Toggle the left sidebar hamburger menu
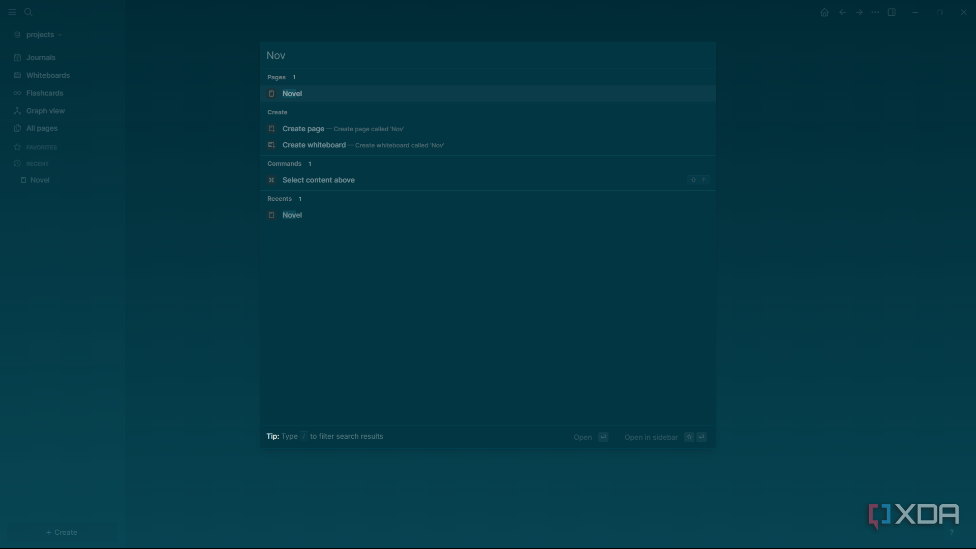The image size is (976, 549). 12,12
